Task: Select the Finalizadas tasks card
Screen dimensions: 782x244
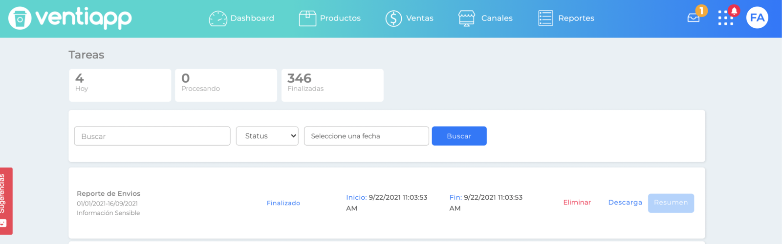Action: 332,85
